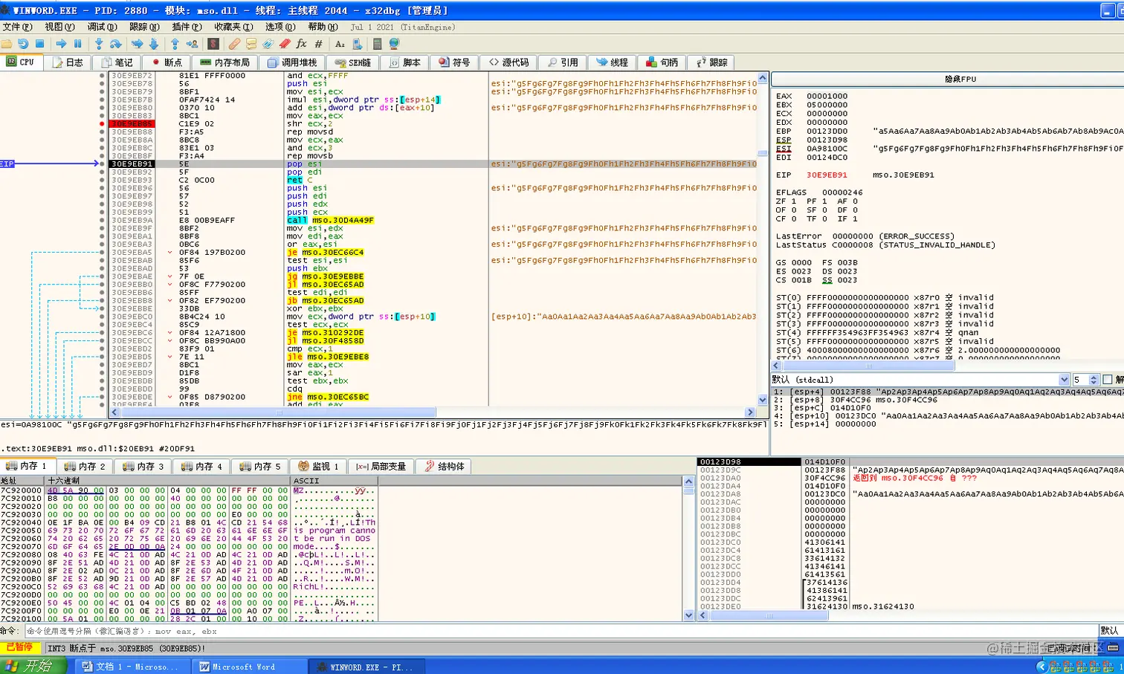Switch to the 调用堆栈 tab
The image size is (1124, 674).
293,62
